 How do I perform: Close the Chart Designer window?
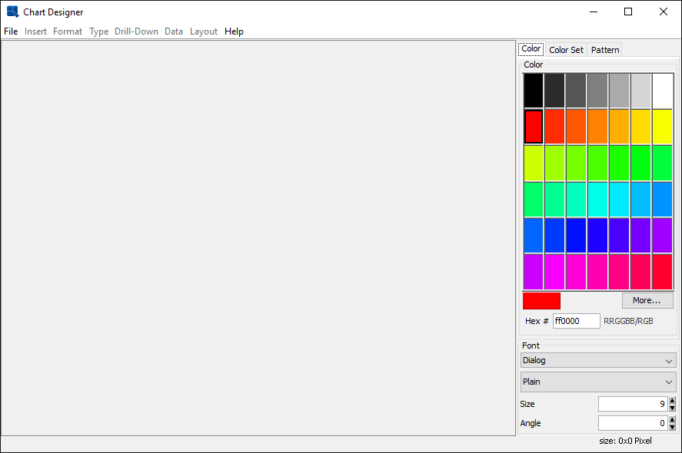point(664,12)
